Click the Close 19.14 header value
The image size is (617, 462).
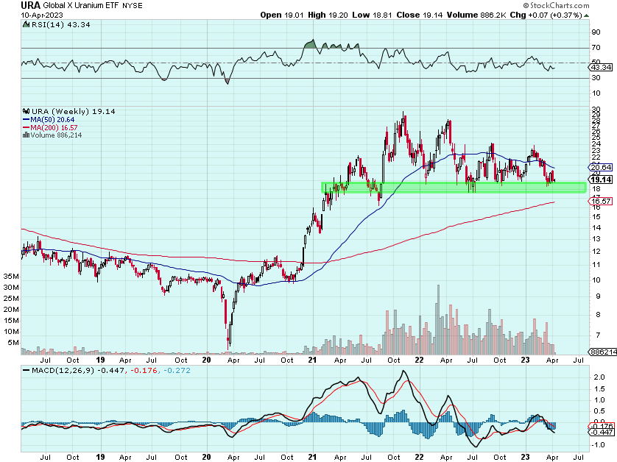click(419, 15)
